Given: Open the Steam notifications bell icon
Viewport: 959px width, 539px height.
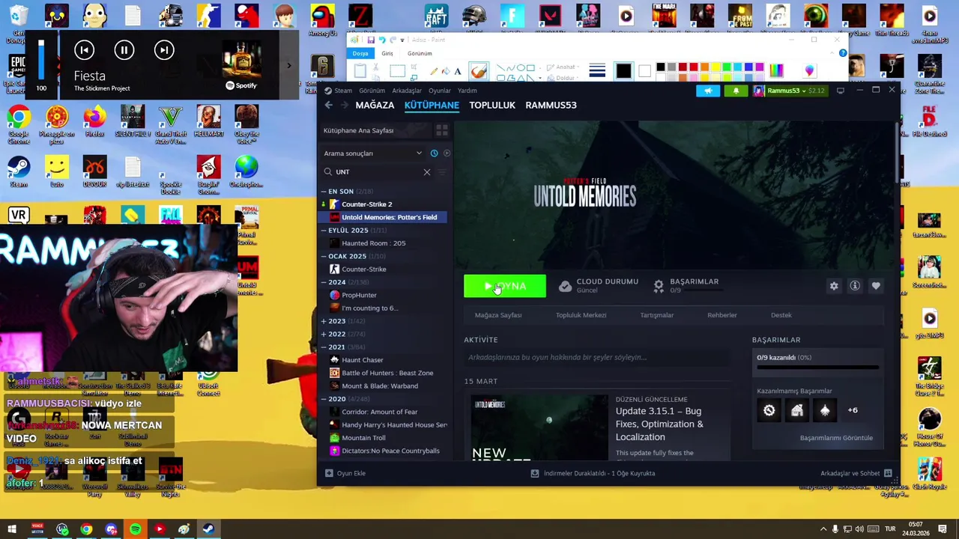Looking at the screenshot, I should [736, 91].
